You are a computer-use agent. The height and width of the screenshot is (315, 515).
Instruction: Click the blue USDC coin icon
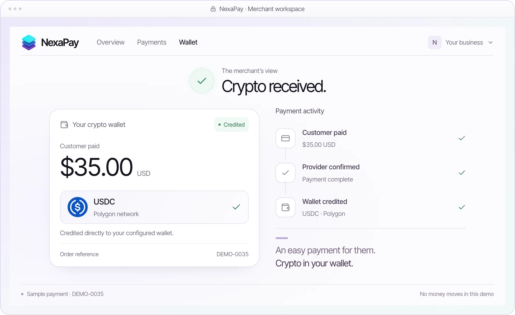coord(78,207)
